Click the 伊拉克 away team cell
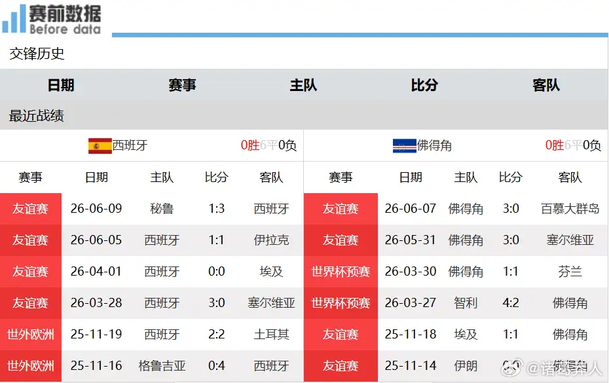Viewport: 609px width, 383px height. coord(272,240)
